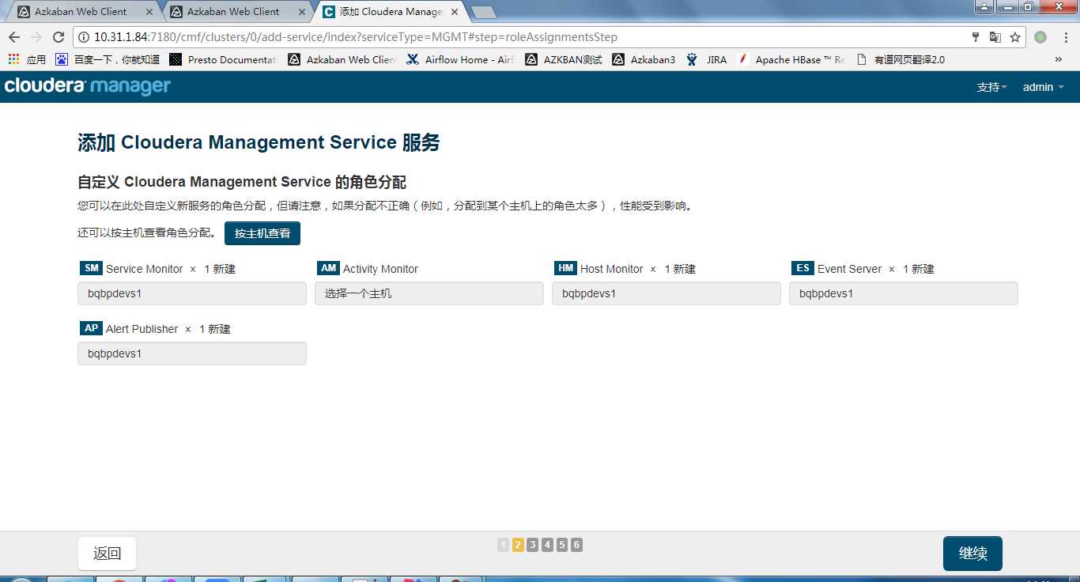Switch to the 添加 Cloudera Manager tab
The image size is (1080, 582).
(391, 12)
